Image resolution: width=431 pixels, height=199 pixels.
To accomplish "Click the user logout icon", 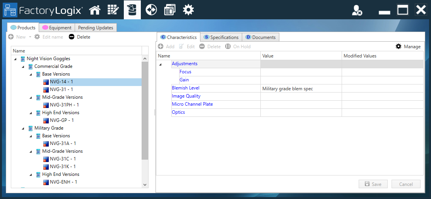I will [357, 10].
